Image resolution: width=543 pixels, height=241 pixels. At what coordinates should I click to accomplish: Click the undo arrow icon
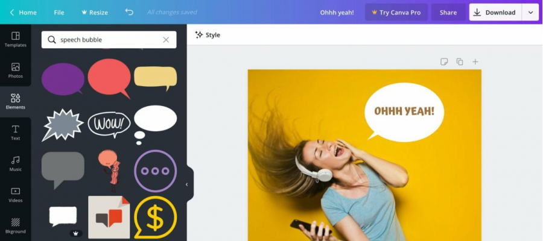tap(129, 12)
